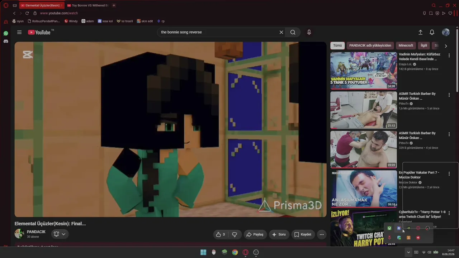Open OBS Studio from the taskbar
The image size is (459, 258).
point(256,252)
